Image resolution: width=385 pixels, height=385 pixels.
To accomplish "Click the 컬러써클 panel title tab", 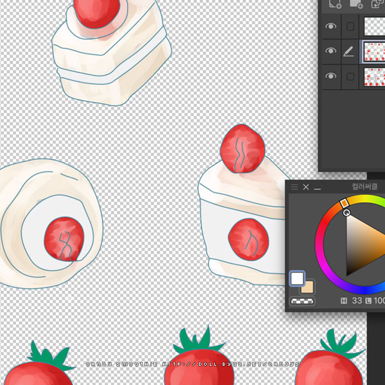I will coord(364,186).
